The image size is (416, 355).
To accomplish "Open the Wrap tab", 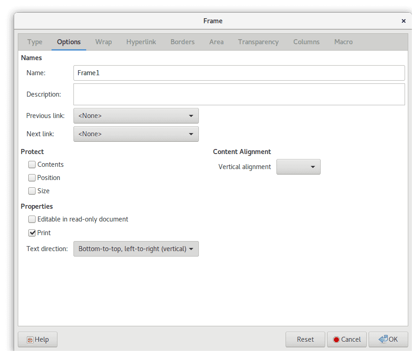I will coord(103,41).
